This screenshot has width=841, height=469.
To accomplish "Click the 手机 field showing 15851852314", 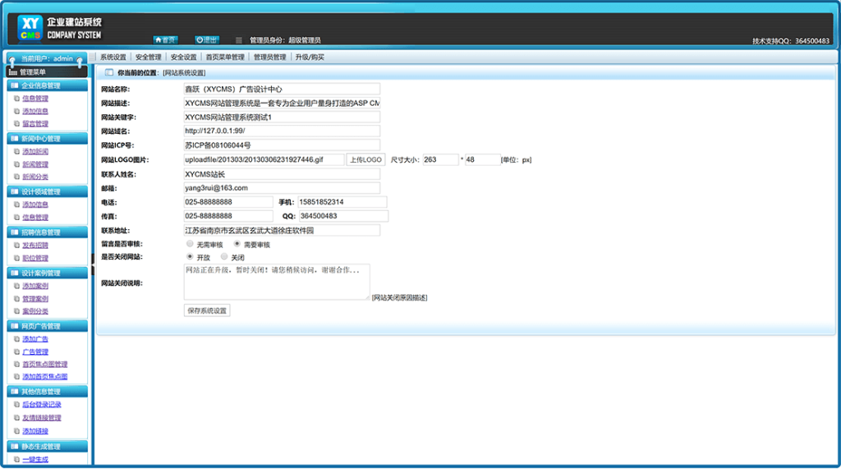I will (342, 202).
